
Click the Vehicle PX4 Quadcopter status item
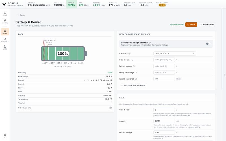click(x=39, y=4)
